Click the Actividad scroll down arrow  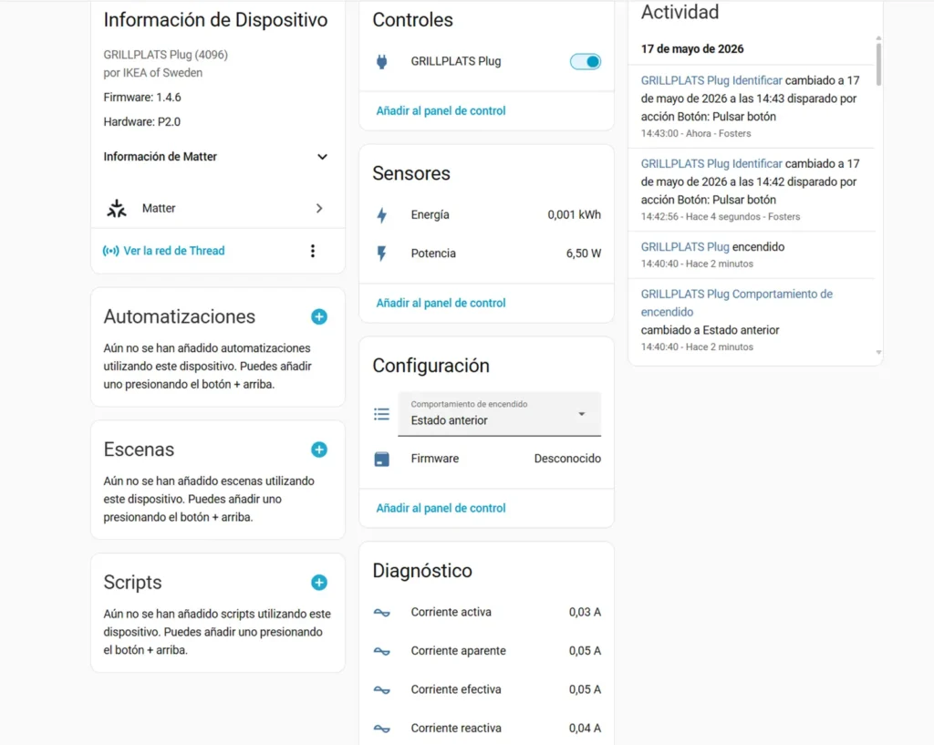878,353
